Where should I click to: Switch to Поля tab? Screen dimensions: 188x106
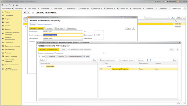click(x=86, y=56)
